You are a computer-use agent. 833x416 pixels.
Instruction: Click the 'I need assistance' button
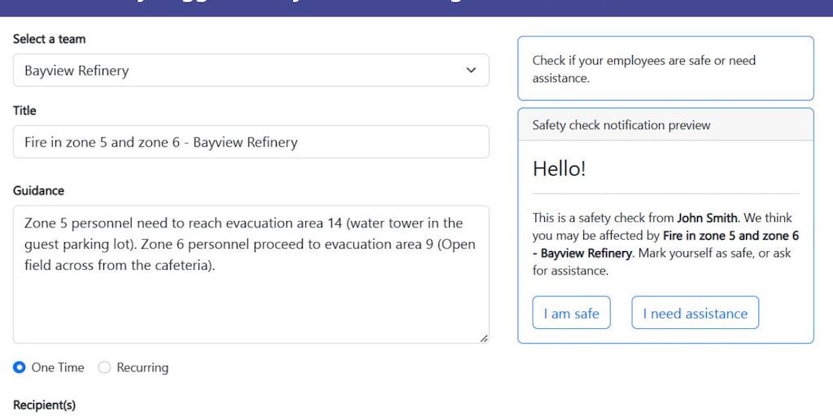[695, 314]
